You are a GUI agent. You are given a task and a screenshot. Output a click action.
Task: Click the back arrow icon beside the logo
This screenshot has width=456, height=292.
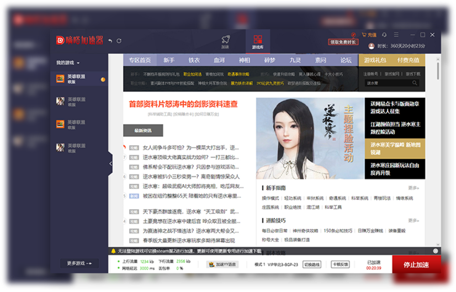pyautogui.click(x=110, y=41)
